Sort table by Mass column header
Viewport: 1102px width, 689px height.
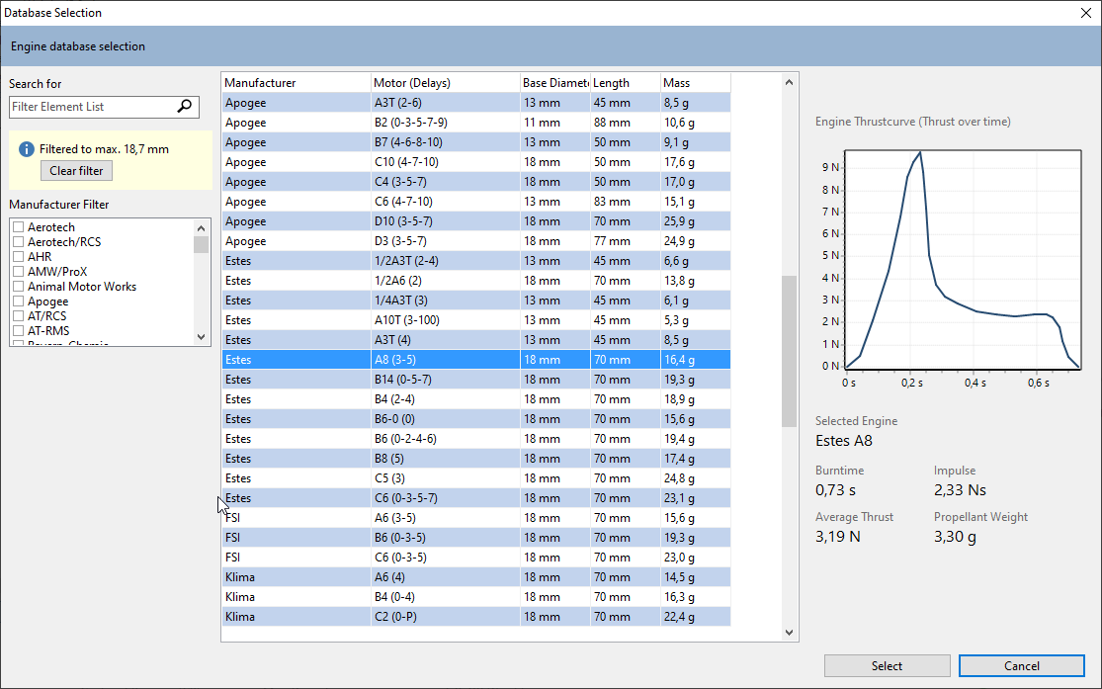695,83
